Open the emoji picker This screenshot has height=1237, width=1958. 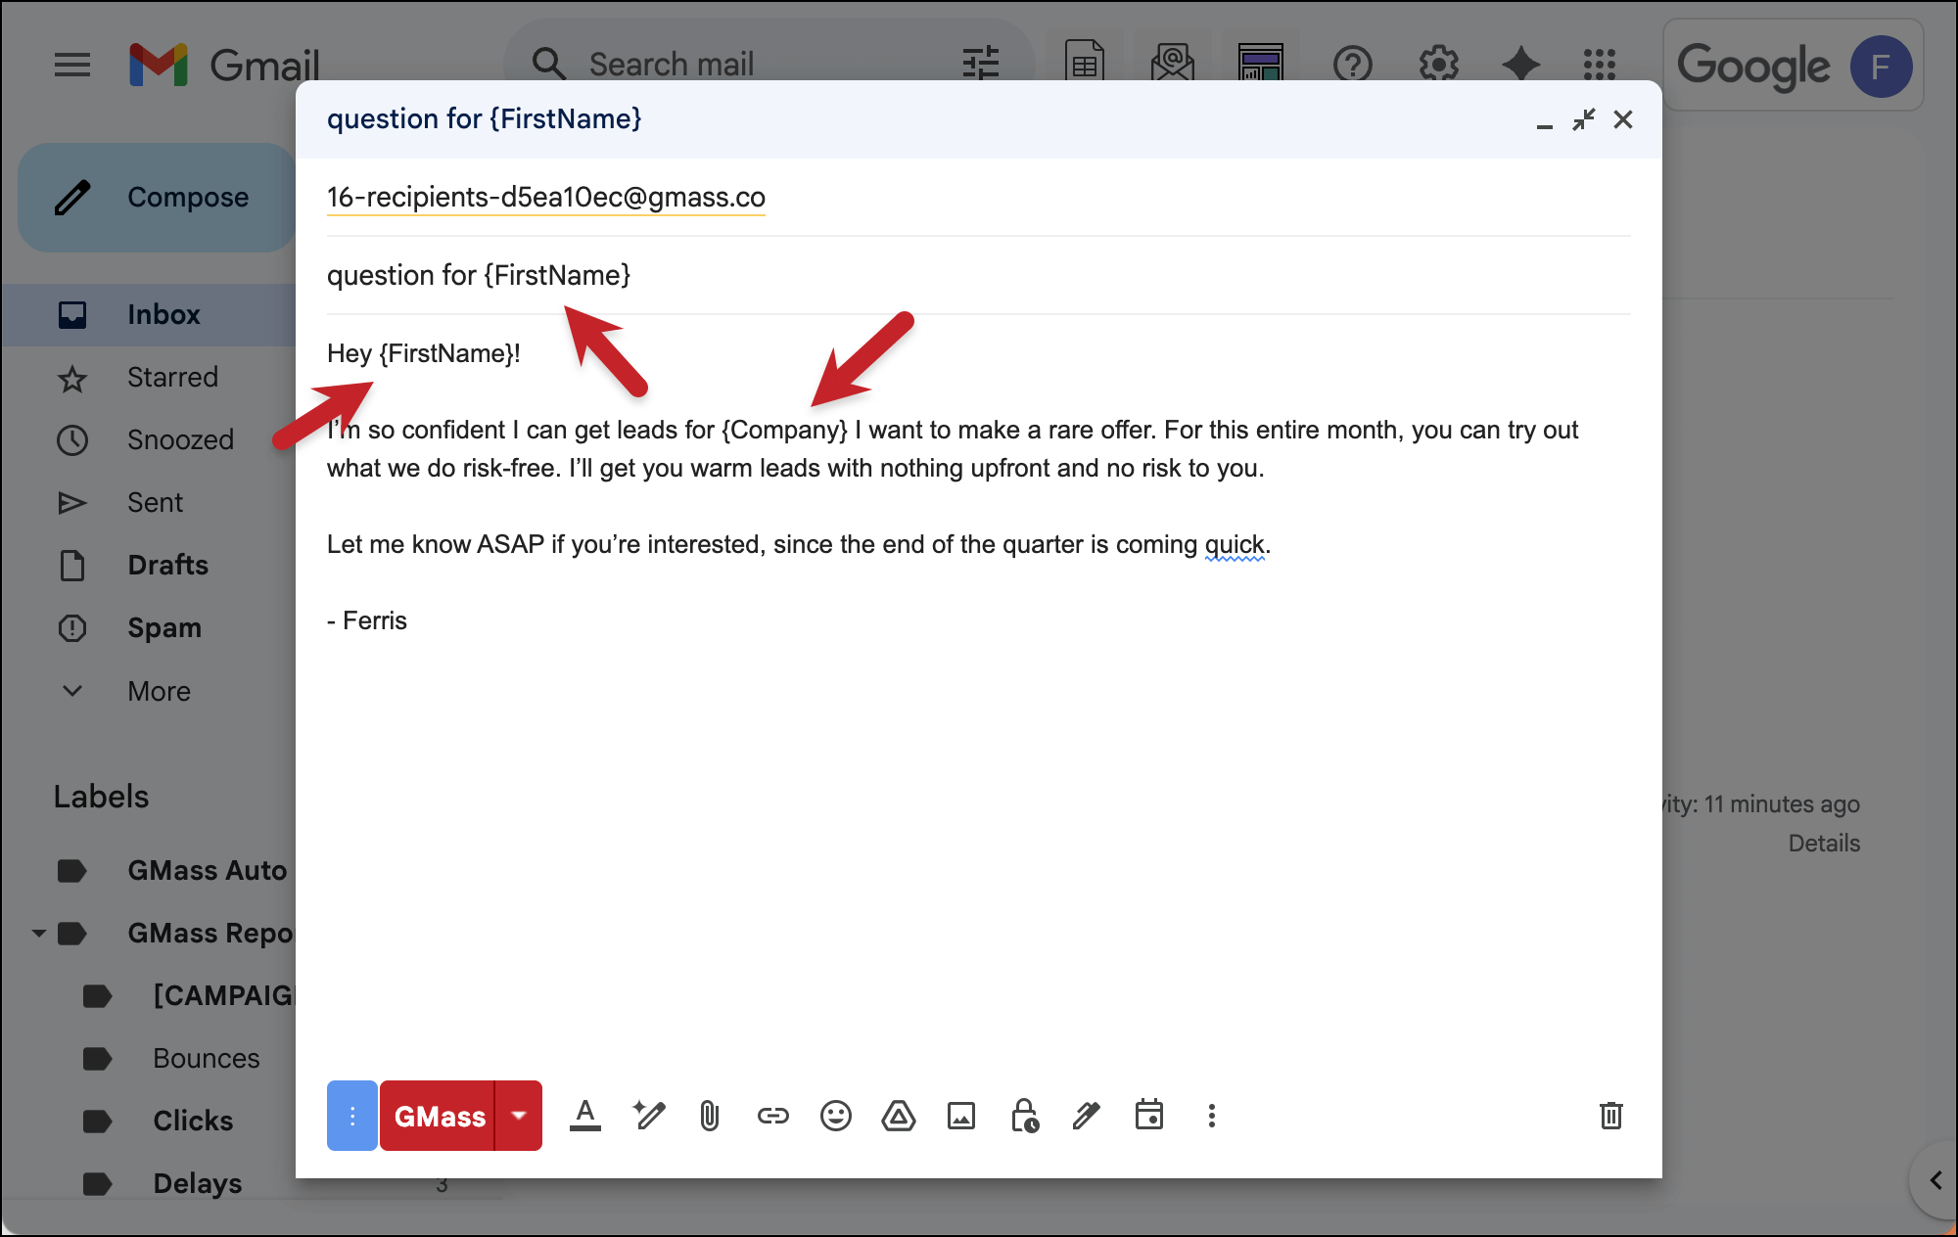pos(835,1116)
